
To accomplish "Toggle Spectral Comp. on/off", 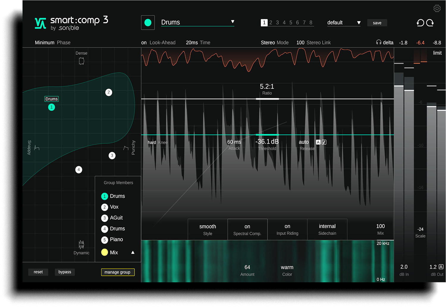I will click(x=247, y=229).
